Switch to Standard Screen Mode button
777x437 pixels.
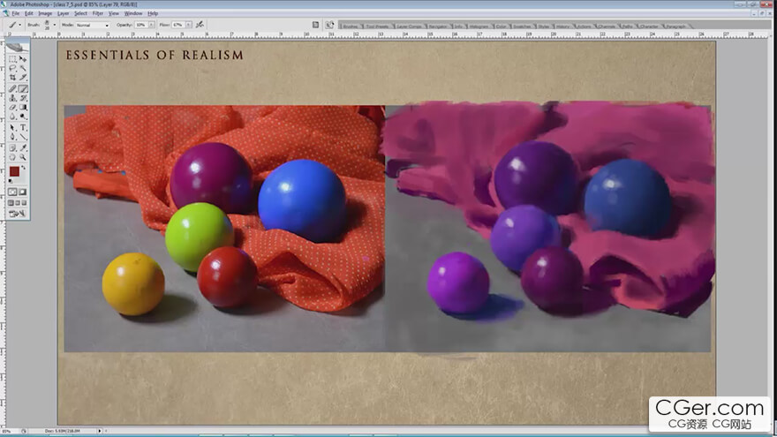(x=10, y=202)
